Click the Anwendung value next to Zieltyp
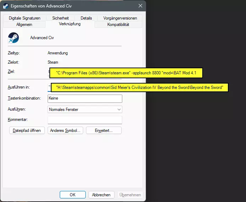This screenshot has width=246, height=202. [58, 53]
